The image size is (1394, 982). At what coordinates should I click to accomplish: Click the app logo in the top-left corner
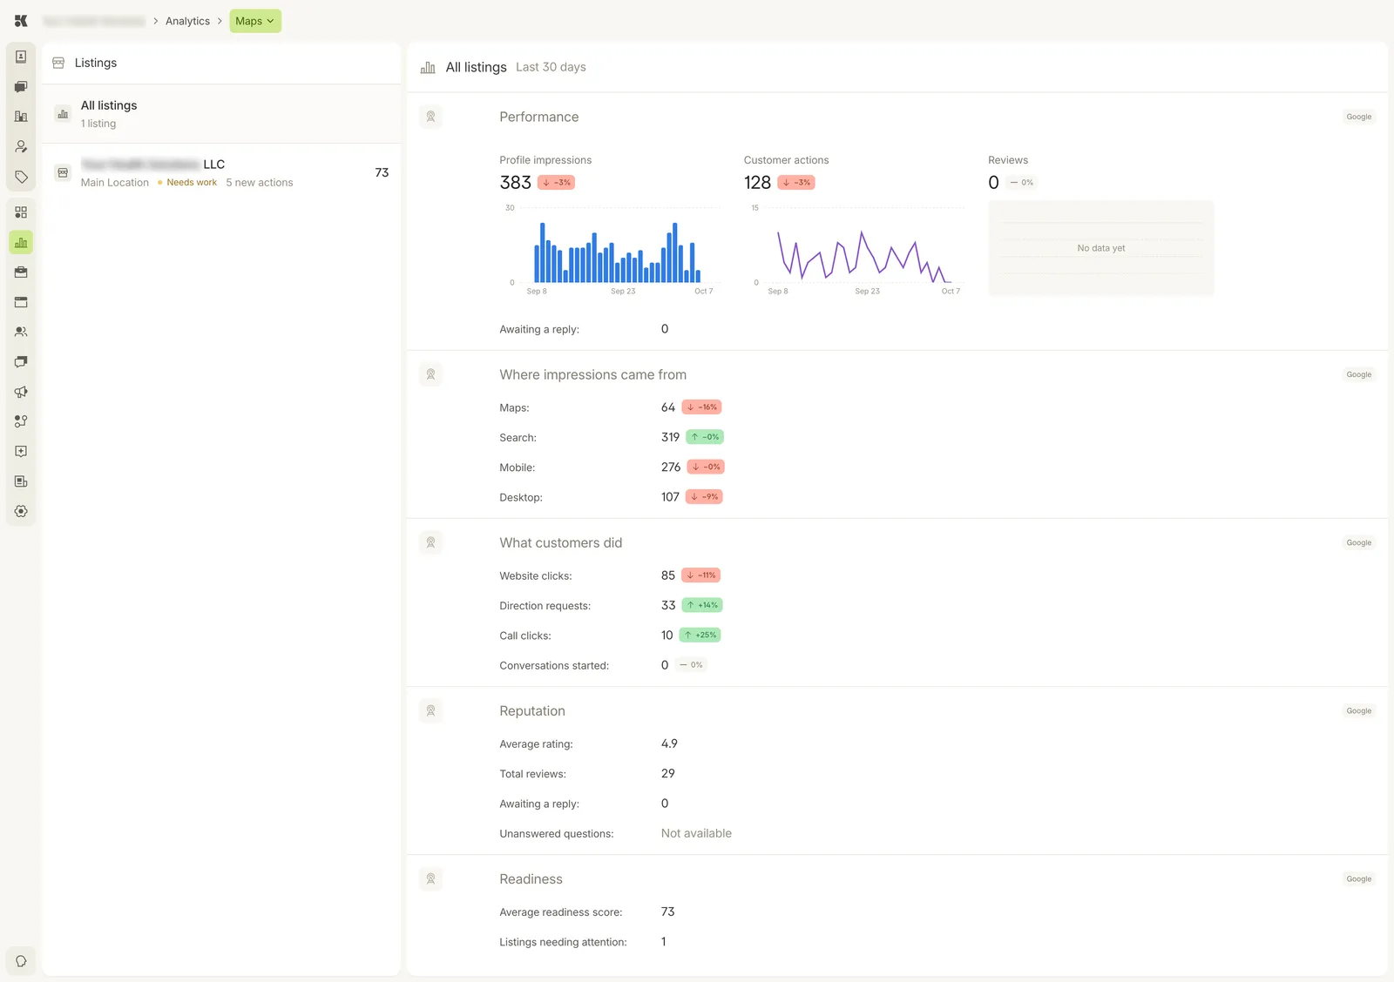coord(21,21)
